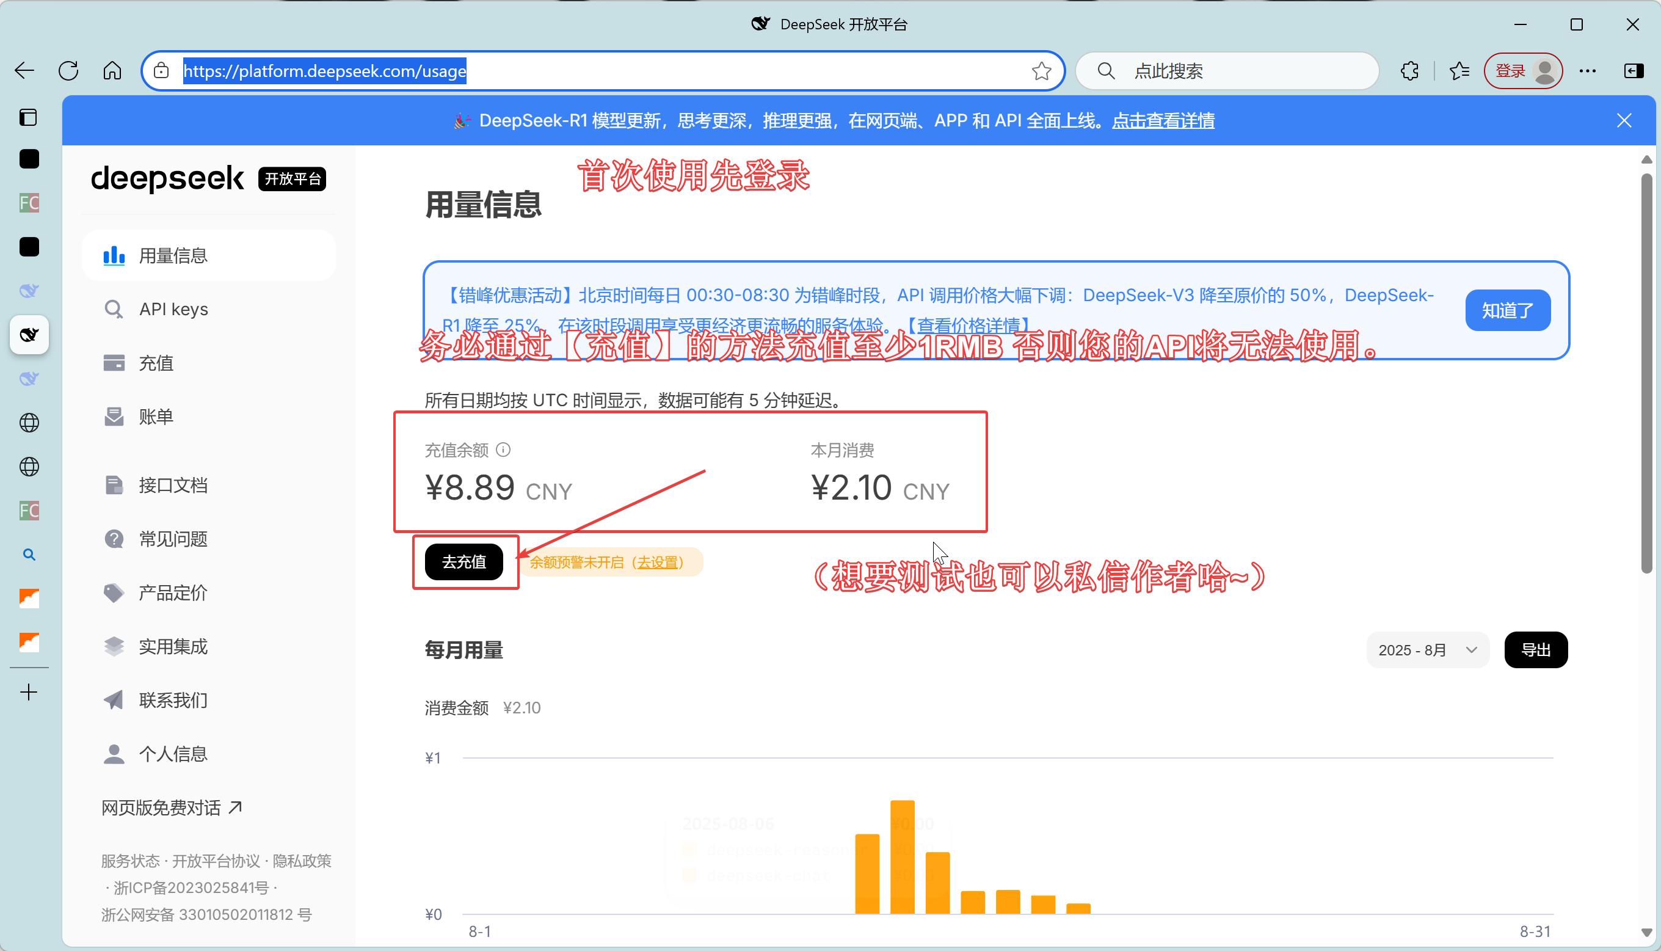1661x951 pixels.
Task: Open 接口文档 in the sidebar
Action: click(209, 484)
